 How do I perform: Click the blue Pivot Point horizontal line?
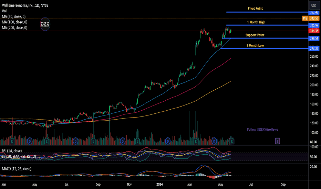(267, 12)
